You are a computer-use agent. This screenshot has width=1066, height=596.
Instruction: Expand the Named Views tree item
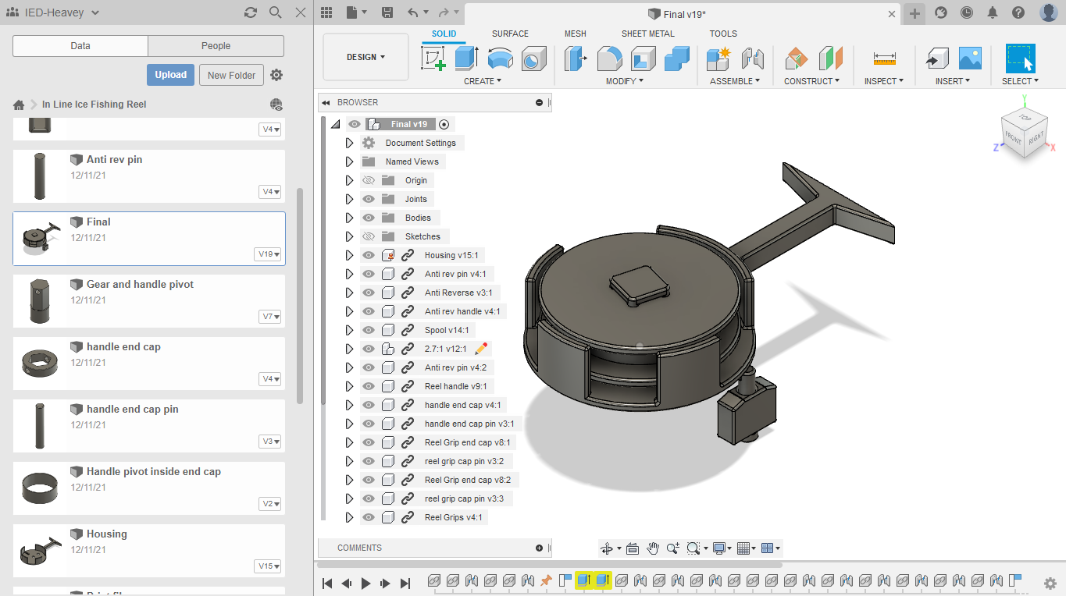pyautogui.click(x=349, y=161)
